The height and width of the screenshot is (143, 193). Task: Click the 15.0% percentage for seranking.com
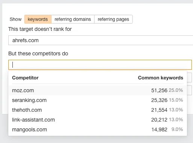pyautogui.click(x=176, y=100)
